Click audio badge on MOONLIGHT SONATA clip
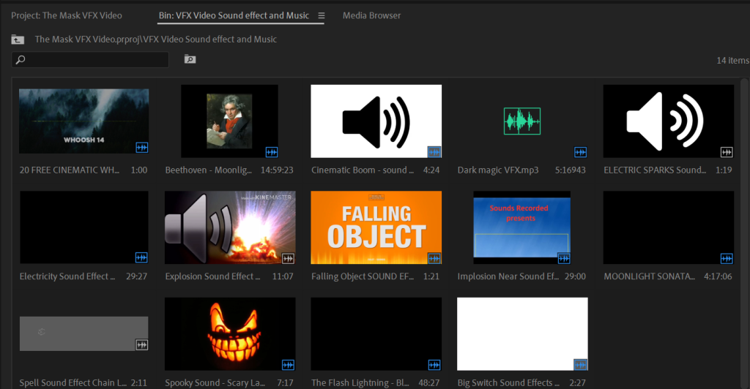The height and width of the screenshot is (389, 750). tap(726, 258)
